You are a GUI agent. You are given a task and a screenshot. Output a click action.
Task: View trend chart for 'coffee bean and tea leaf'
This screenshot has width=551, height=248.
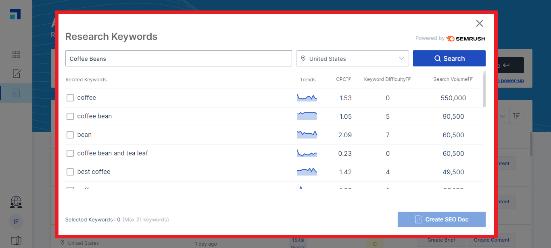(307, 153)
